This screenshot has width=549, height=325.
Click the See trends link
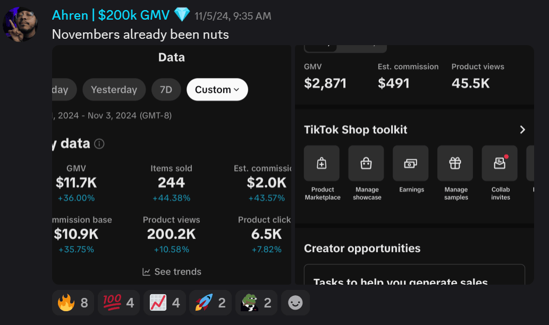(x=172, y=272)
